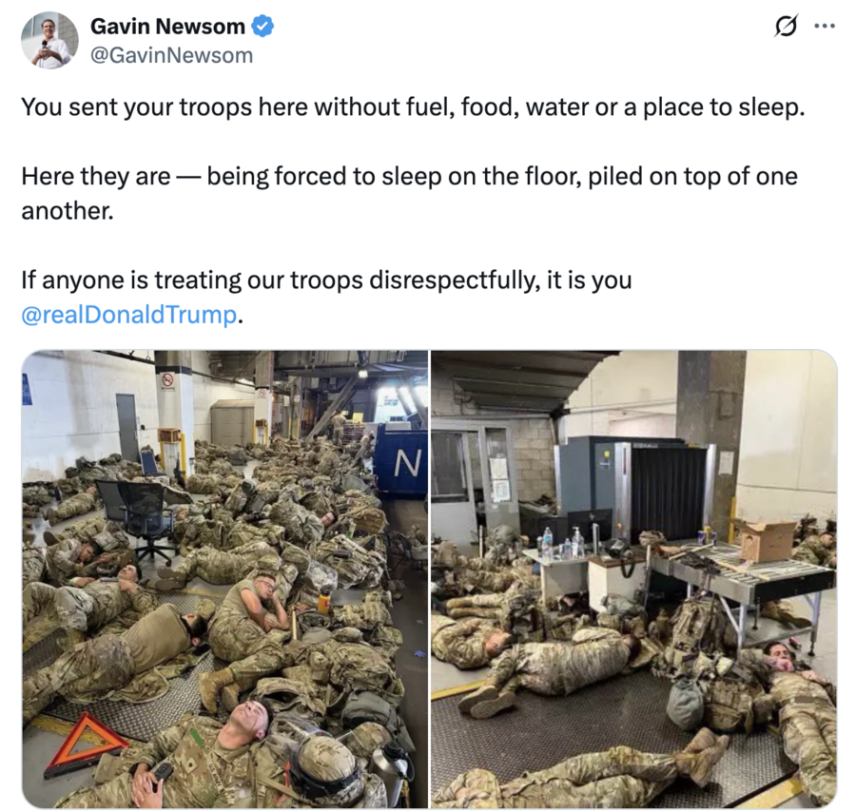Open the three-dot more options menu
856x812 pixels.
click(x=825, y=26)
